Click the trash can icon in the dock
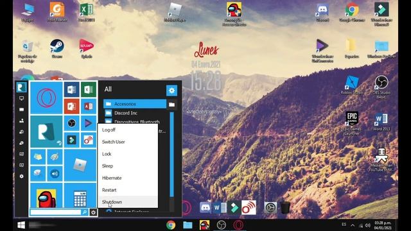 tap(285, 208)
